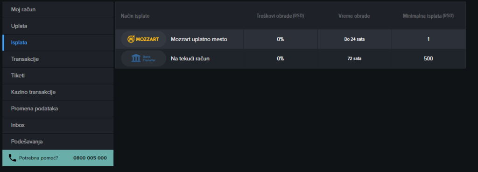This screenshot has width=478, height=172.
Task: Click the Minimalna isplata column header
Action: [429, 16]
